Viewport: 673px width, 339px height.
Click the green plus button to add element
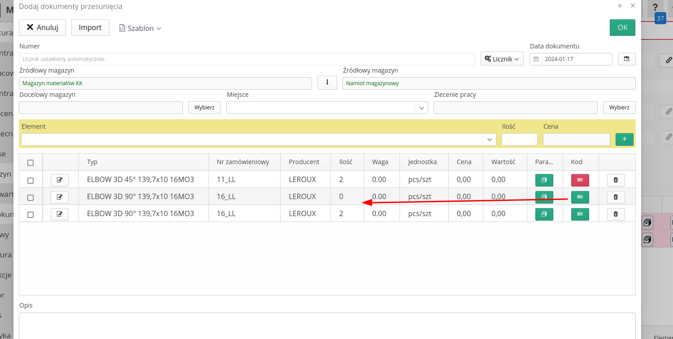(x=624, y=139)
